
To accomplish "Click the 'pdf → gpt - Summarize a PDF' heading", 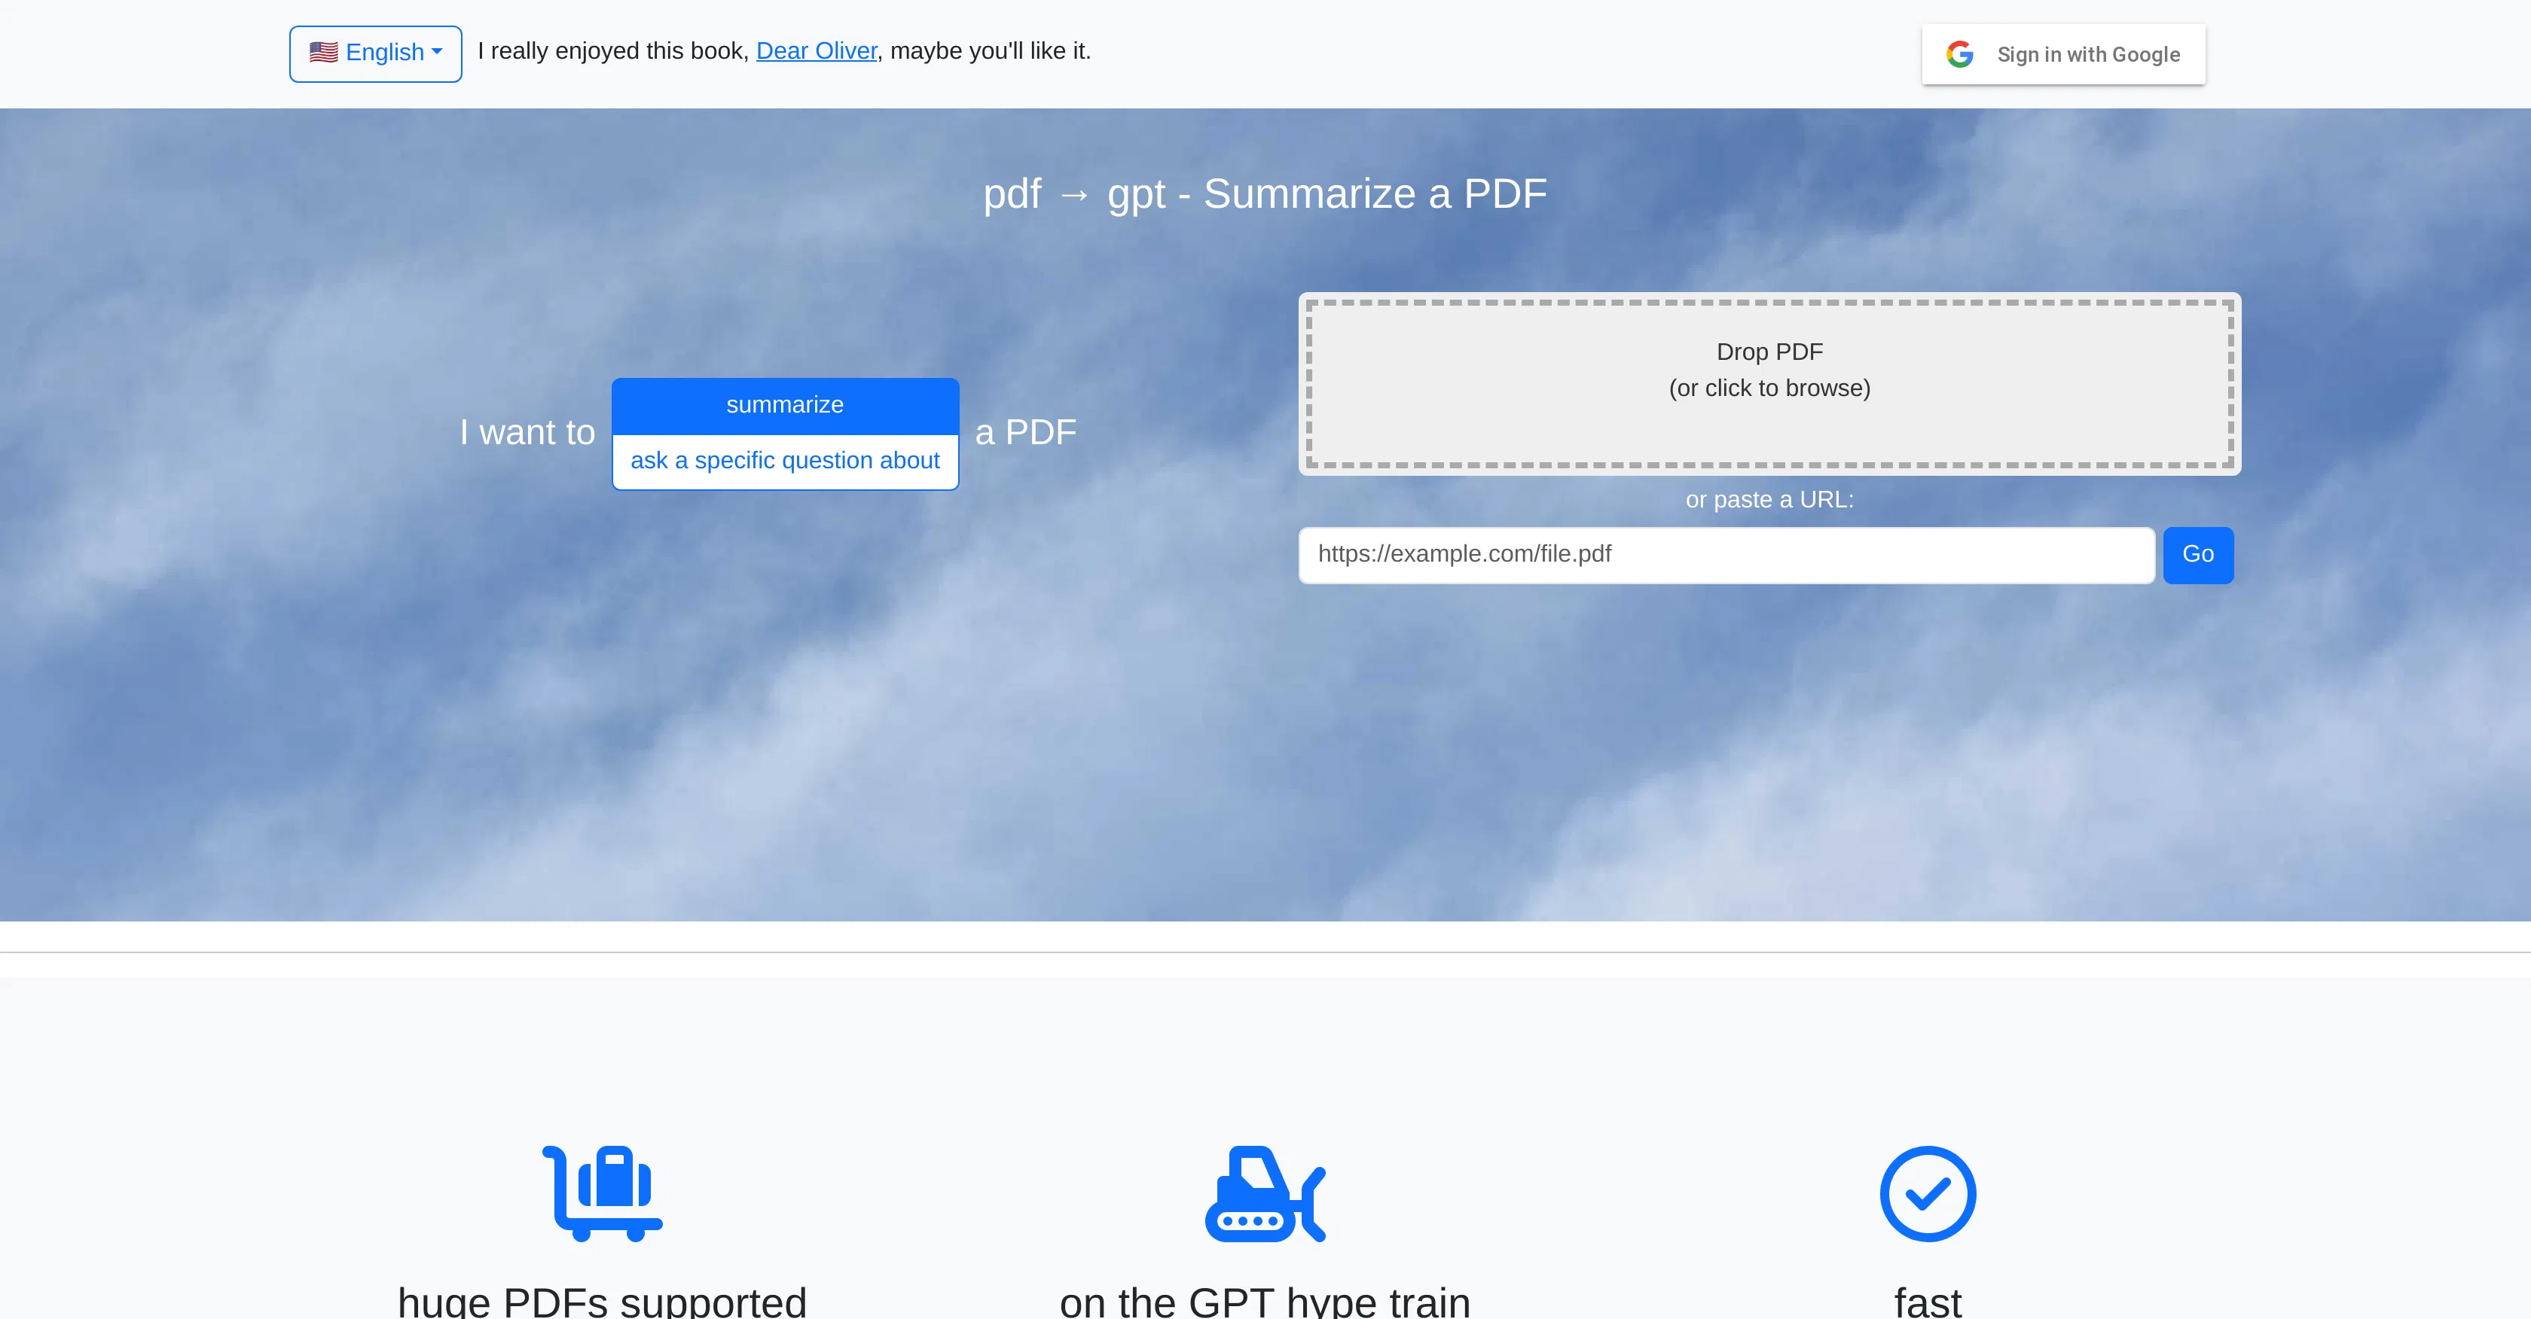I will pyautogui.click(x=1265, y=193).
